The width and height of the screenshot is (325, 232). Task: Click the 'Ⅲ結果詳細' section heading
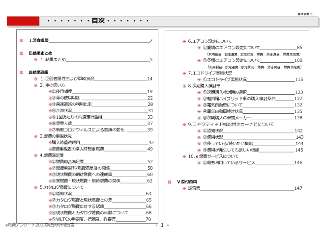[x=38, y=72]
